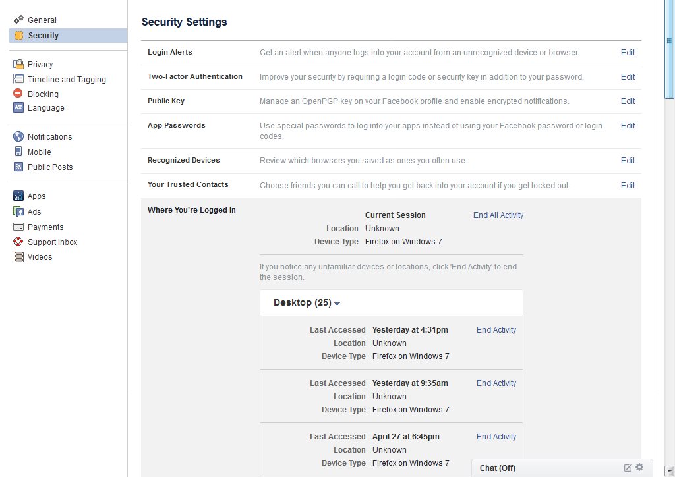End activity for April 27 6:45pm session
Viewport: 675px width, 477px height.
(496, 437)
